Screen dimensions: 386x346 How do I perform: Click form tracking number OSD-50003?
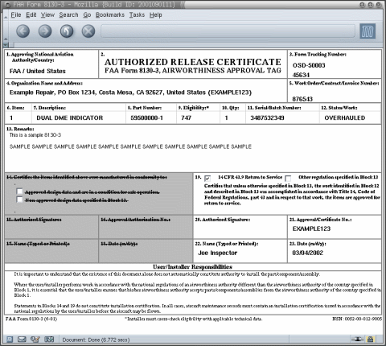pyautogui.click(x=309, y=65)
